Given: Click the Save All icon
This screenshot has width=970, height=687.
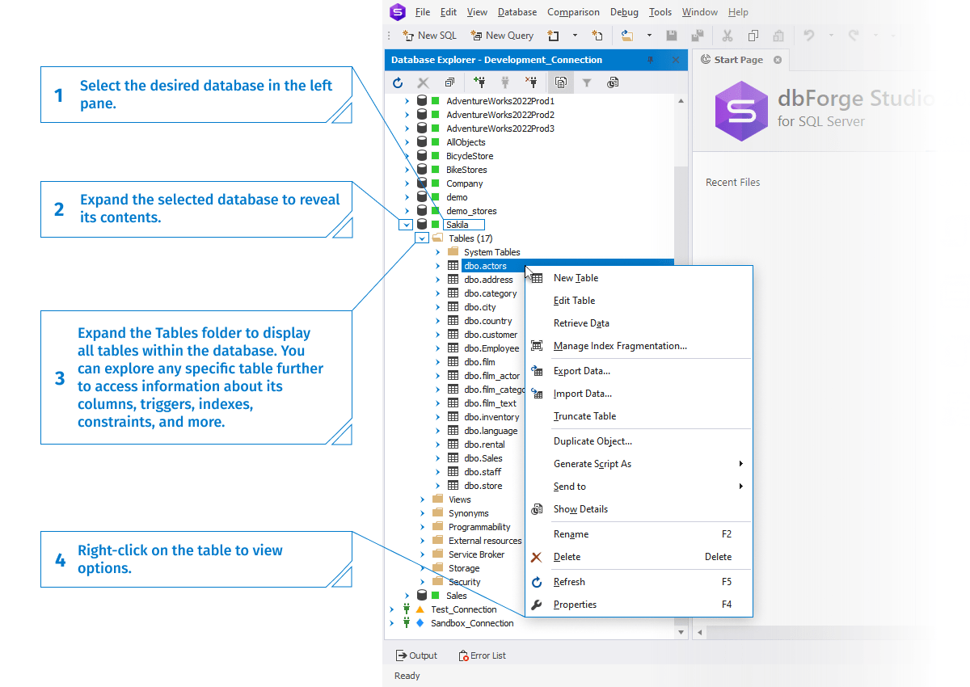Looking at the screenshot, I should 697,36.
